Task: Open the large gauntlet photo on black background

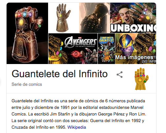Action: coord(27,33)
